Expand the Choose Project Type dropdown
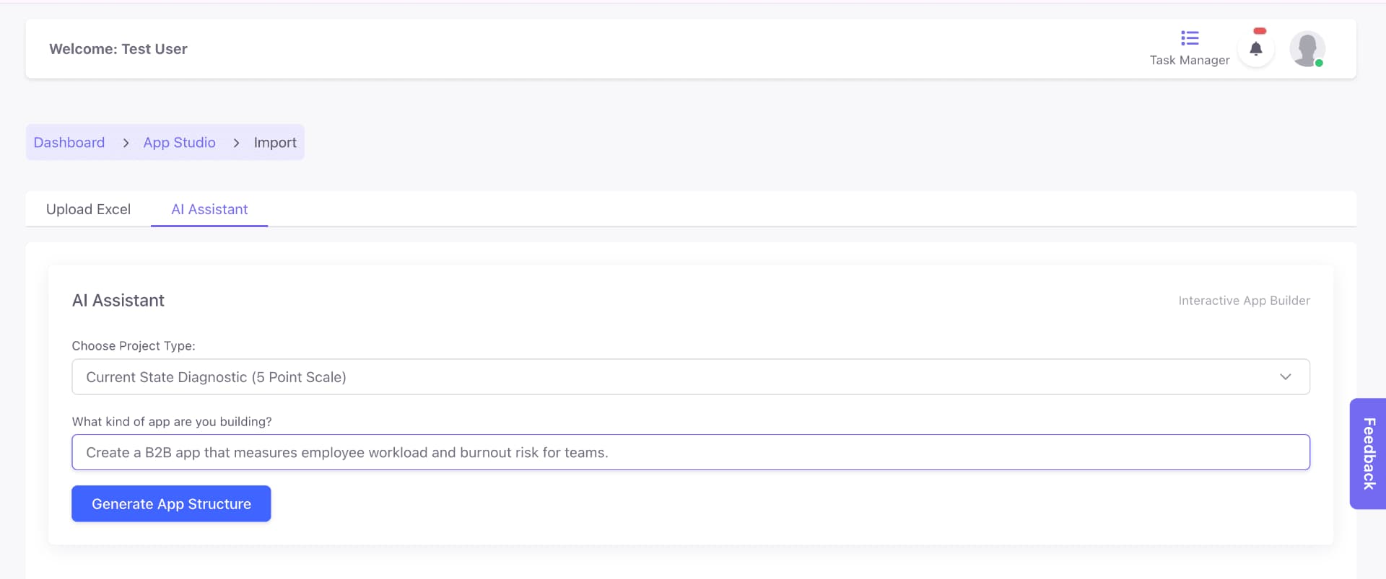Image resolution: width=1386 pixels, height=579 pixels. point(690,377)
